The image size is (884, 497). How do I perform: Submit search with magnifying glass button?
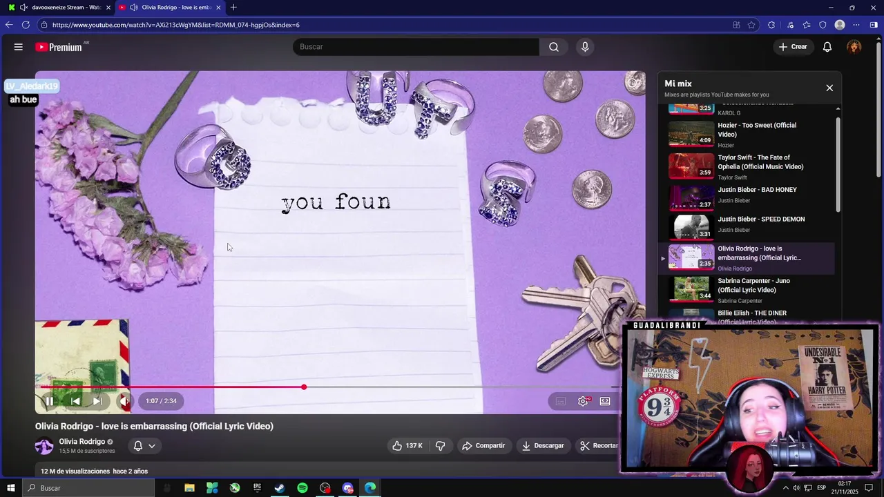click(x=554, y=47)
